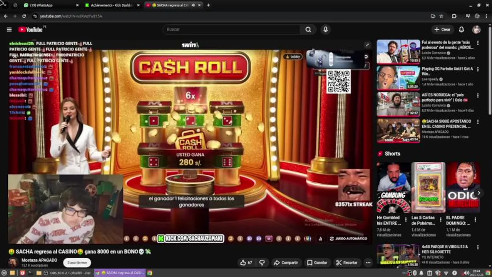Bookmark this page with star icon
This screenshot has height=277, width=492.
pyautogui.click(x=441, y=16)
